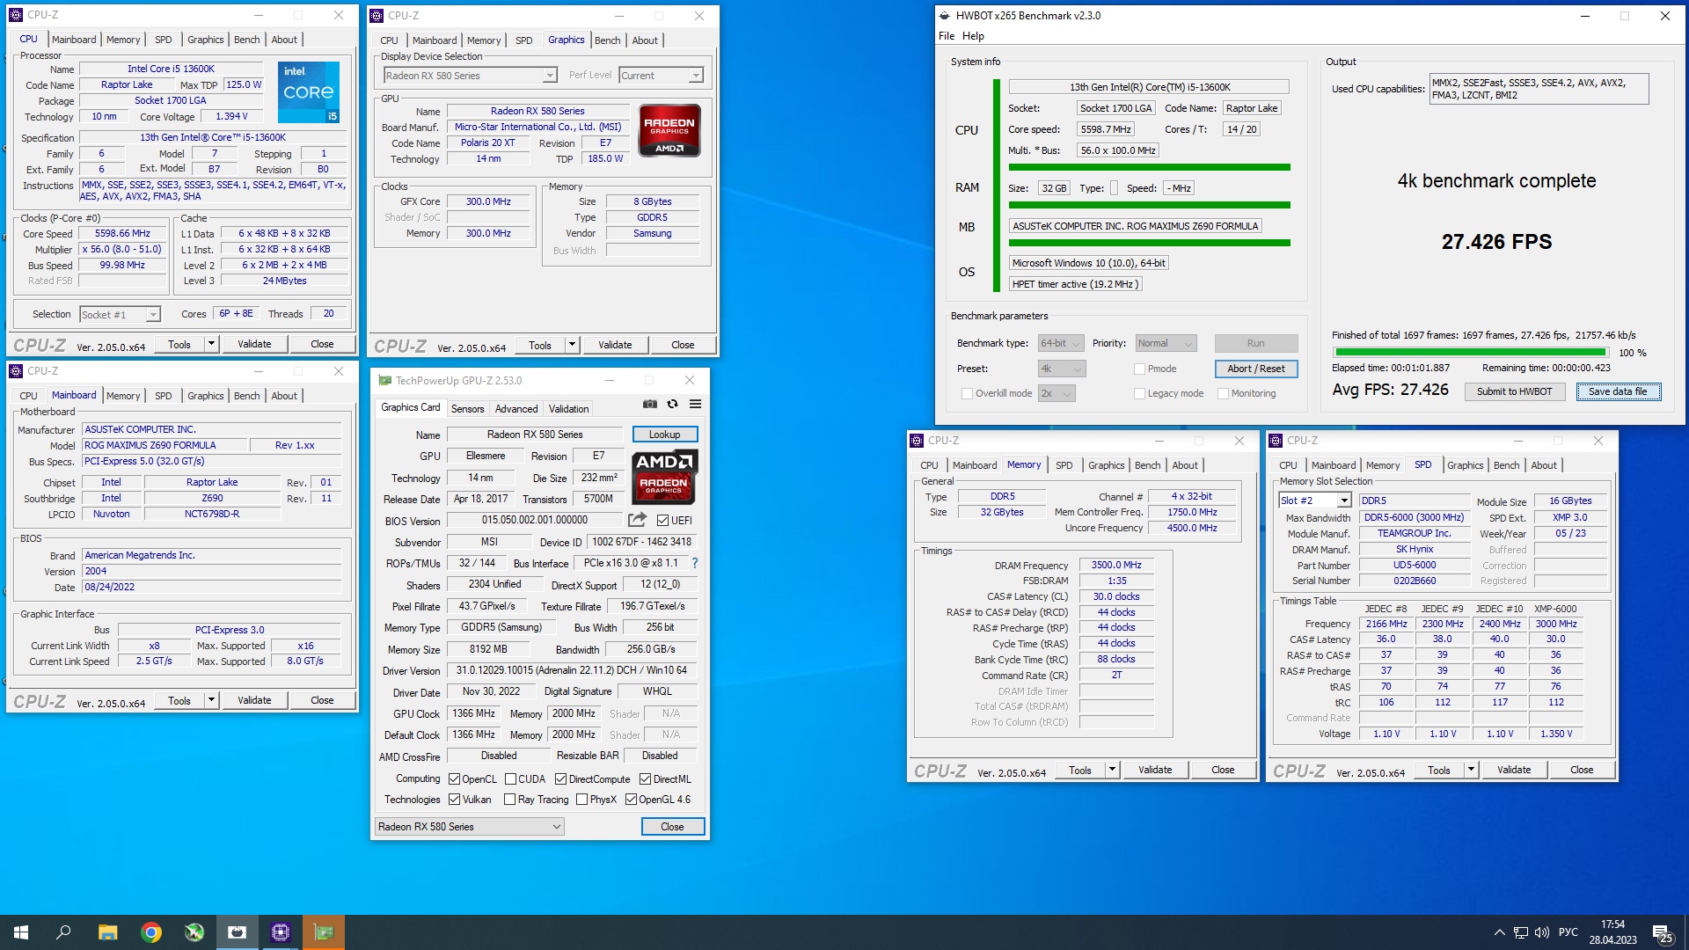The image size is (1689, 950).
Task: Open the Preset 4k dropdown
Action: pyautogui.click(x=1062, y=369)
